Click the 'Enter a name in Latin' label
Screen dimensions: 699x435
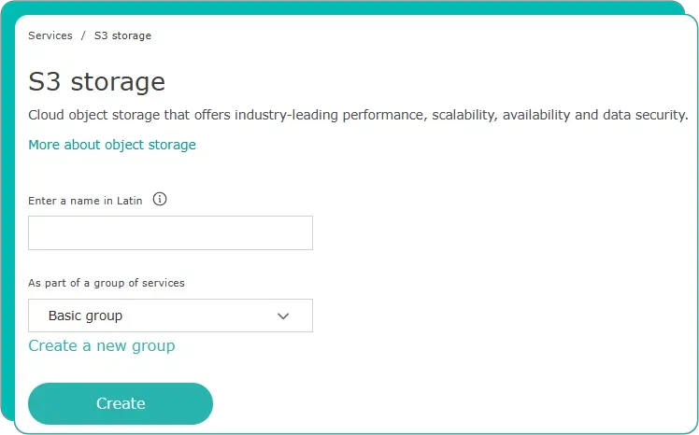pyautogui.click(x=85, y=201)
